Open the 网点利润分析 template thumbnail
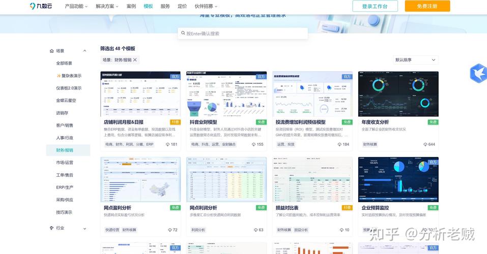This screenshot has width=487, height=254. click(226, 179)
